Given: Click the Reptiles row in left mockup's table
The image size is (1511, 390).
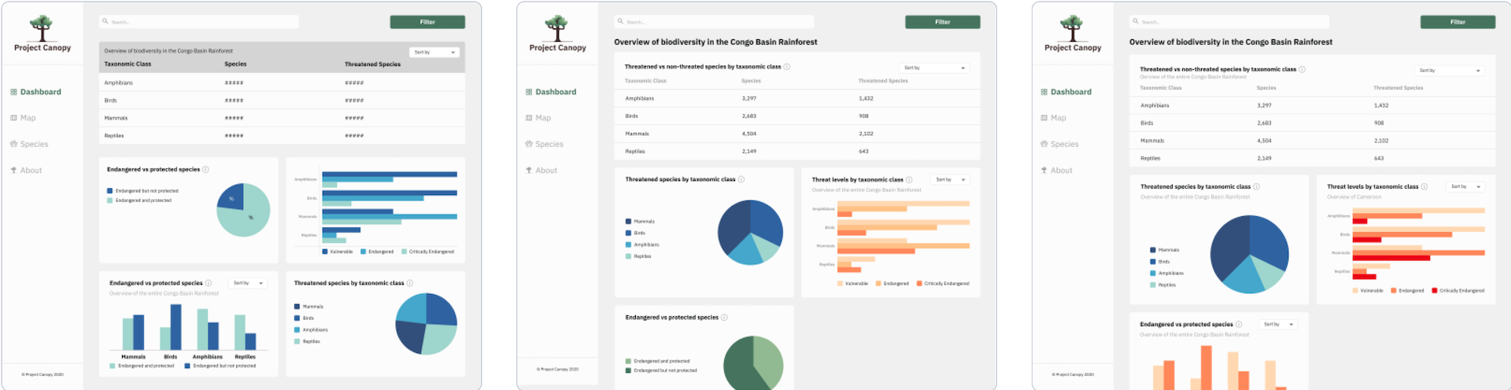Looking at the screenshot, I should pos(282,135).
